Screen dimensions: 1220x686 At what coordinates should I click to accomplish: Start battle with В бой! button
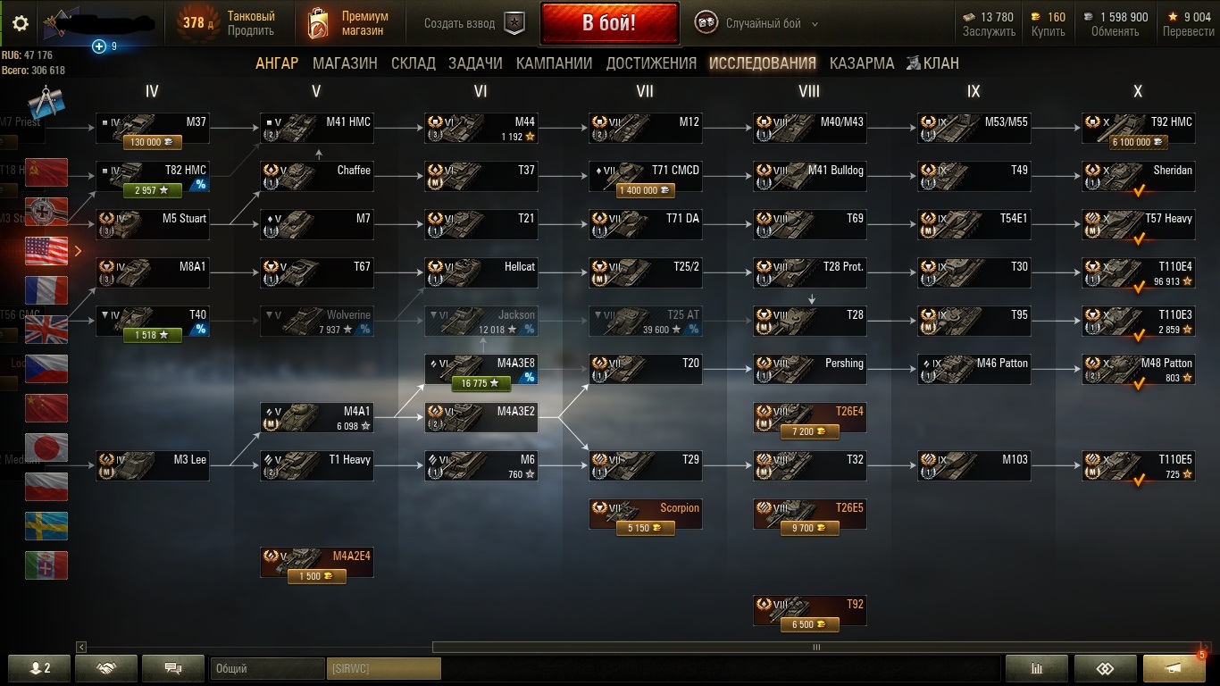609,23
